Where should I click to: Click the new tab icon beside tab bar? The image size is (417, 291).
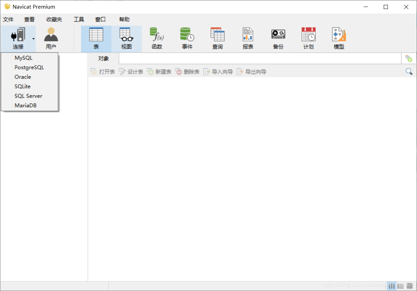point(409,59)
